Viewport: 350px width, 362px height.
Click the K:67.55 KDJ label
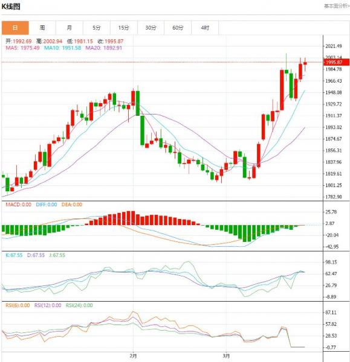point(14,255)
